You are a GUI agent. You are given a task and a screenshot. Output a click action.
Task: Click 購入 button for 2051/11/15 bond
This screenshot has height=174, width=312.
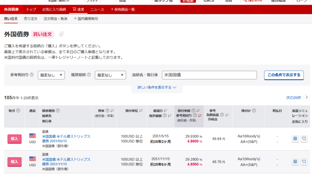14,162
